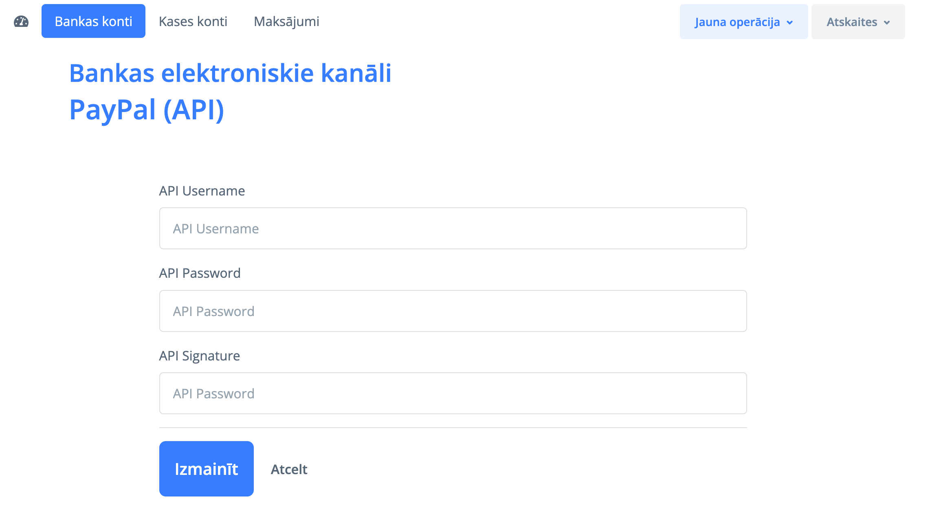941x514 pixels.
Task: Click the chevron arrow beside Atskaites
Action: [x=887, y=22]
